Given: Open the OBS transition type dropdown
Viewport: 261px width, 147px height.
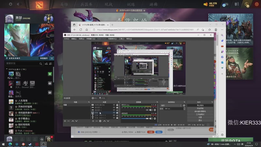Looking at the screenshot, I should coord(171,106).
